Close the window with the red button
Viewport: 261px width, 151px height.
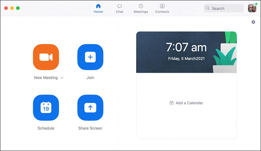(x=6, y=8)
